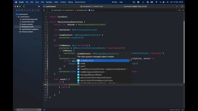The width and height of the screenshot is (198, 111).
Task: Toggle the navigator sidebar panel
Action: click(x=24, y=6)
